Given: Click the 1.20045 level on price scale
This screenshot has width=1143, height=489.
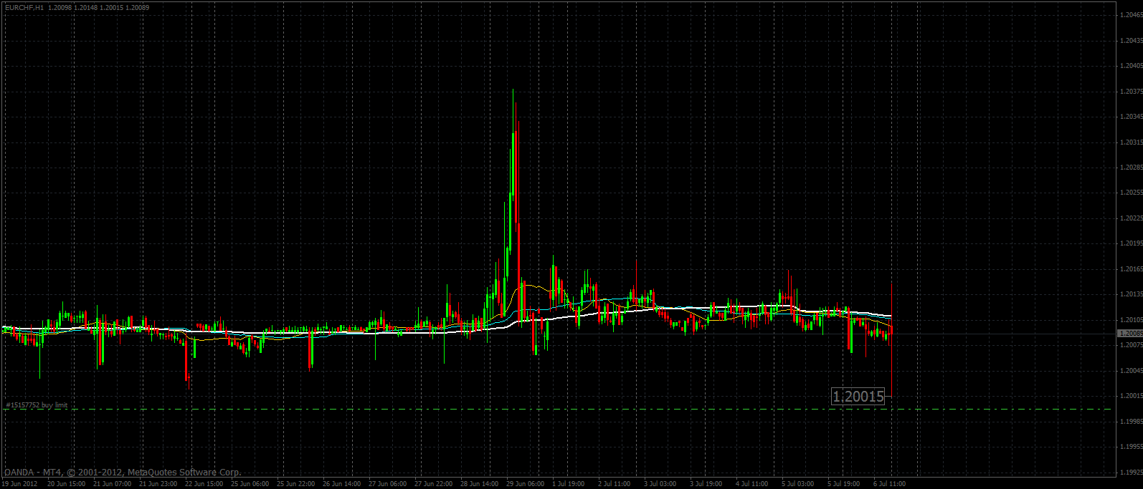Looking at the screenshot, I should click(x=1131, y=371).
